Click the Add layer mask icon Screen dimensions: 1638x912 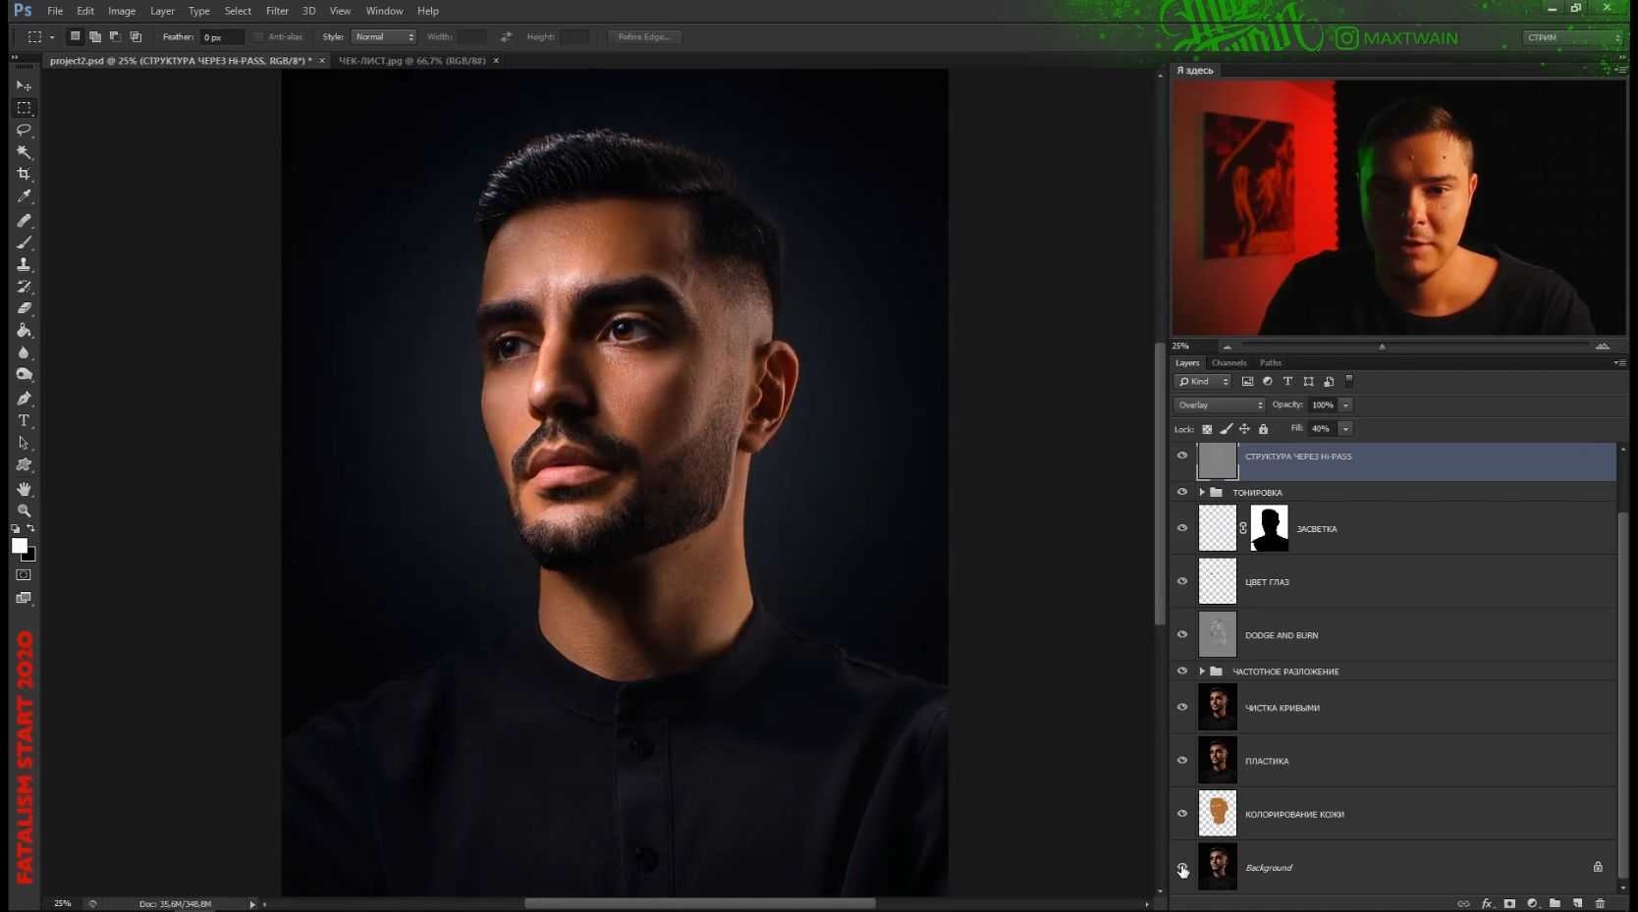click(1509, 903)
